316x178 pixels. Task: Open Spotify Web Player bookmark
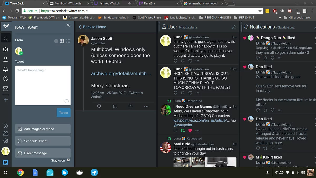tap(147, 17)
